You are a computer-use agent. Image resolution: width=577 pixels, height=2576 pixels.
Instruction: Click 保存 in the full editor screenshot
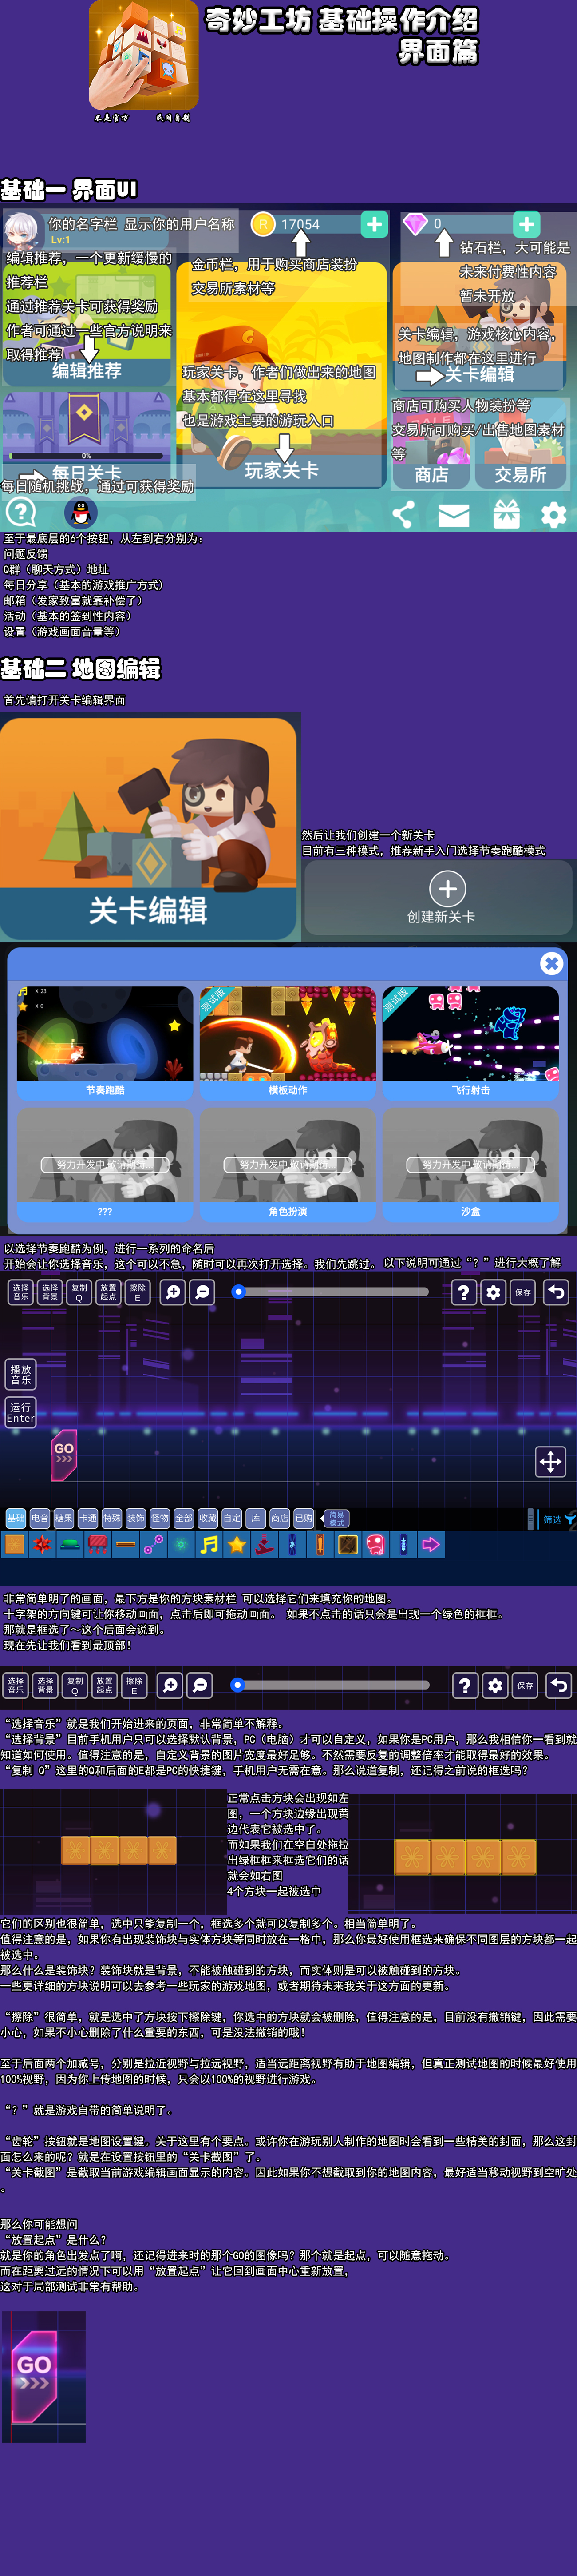[x=523, y=1292]
